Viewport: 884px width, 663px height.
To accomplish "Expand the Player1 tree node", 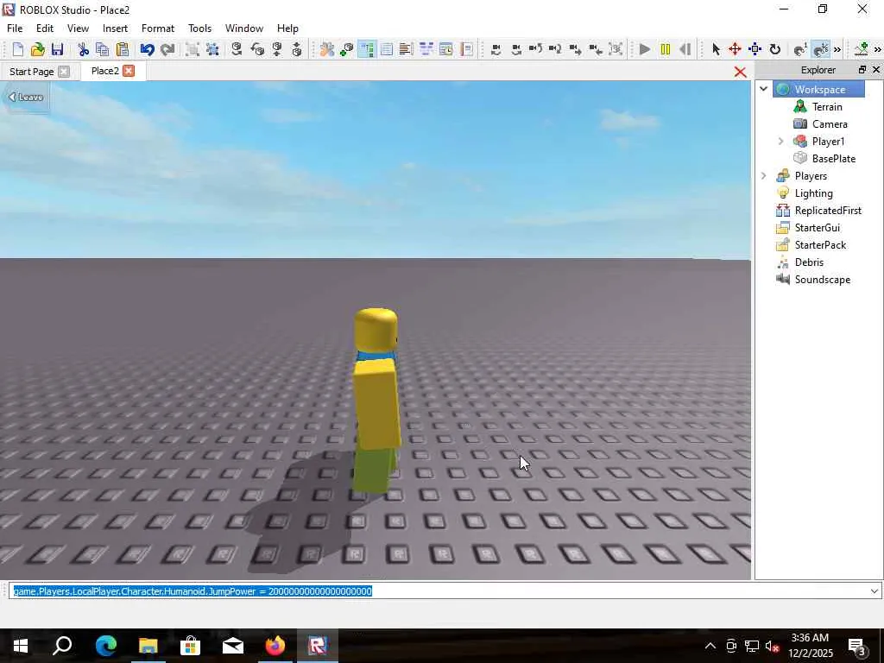I will (780, 141).
